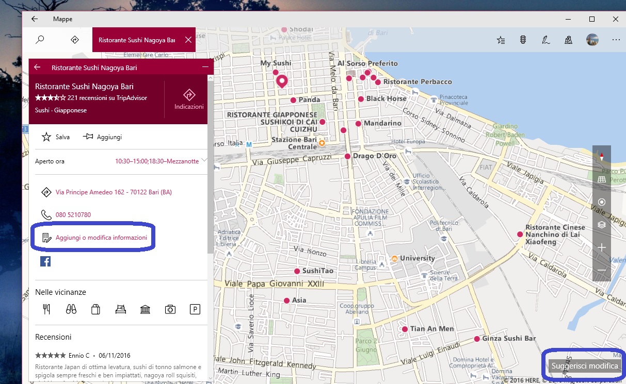Open the directions icon beside search
This screenshot has width=626, height=384.
(x=75, y=40)
